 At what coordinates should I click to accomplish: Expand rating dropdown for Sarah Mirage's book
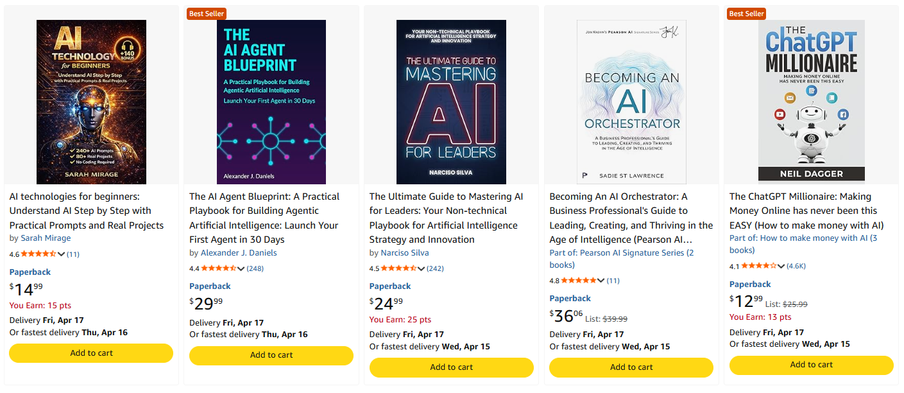click(x=62, y=254)
